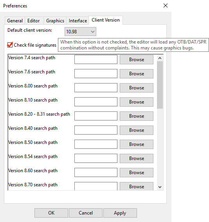Browse for Version 7.6 search path
Viewport: 209px width, 222px height.
[x=137, y=74]
